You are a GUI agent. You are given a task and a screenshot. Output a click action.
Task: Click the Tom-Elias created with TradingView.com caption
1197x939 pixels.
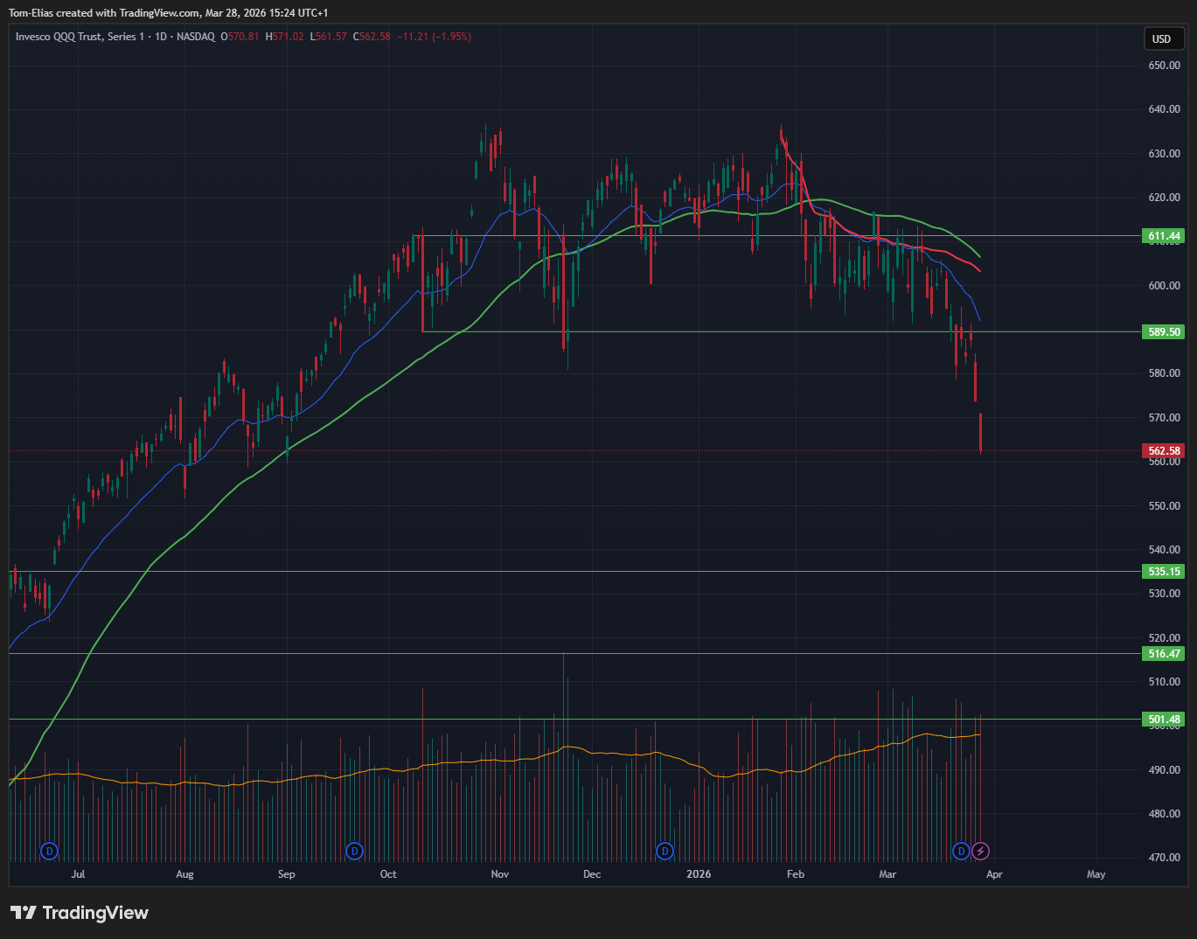tap(169, 13)
